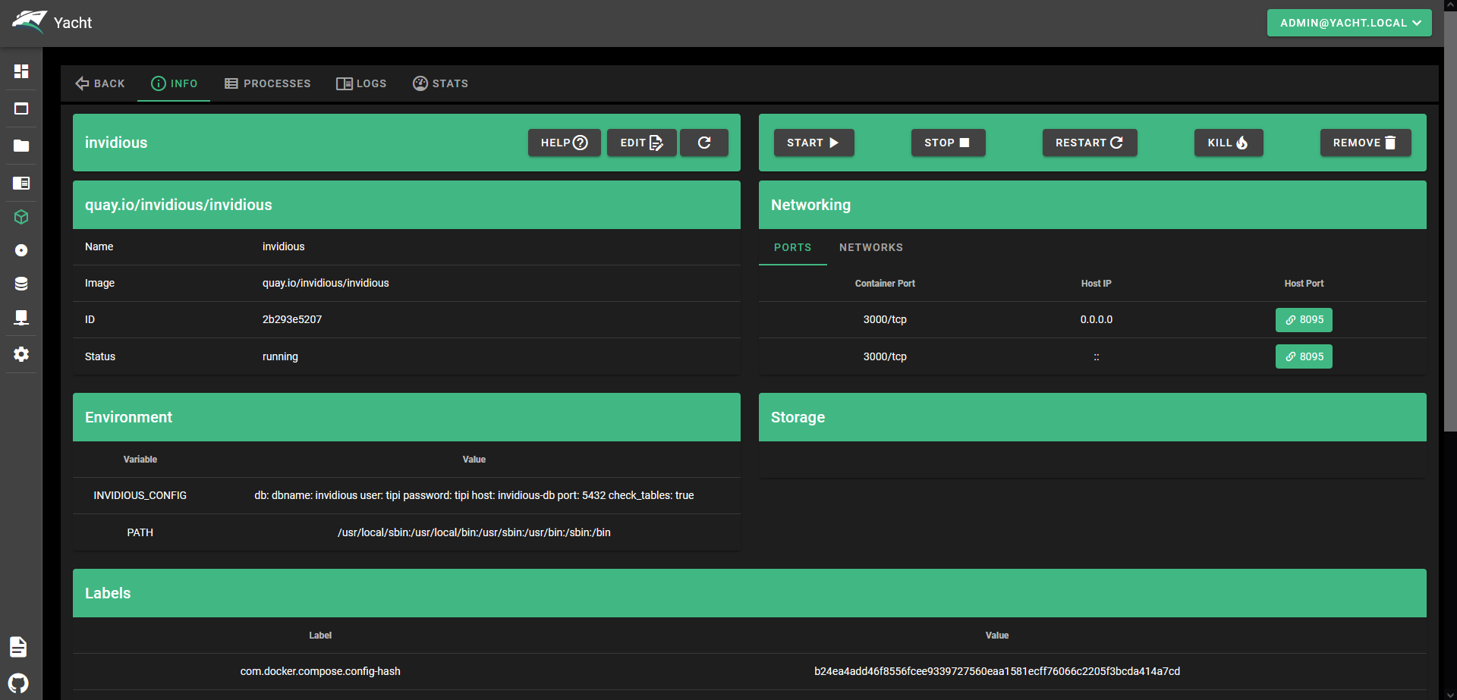The height and width of the screenshot is (700, 1457).
Task: Open the Server settings gear icon
Action: (x=21, y=354)
